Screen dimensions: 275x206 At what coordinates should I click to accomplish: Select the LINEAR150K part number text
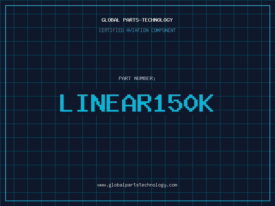coord(137,103)
